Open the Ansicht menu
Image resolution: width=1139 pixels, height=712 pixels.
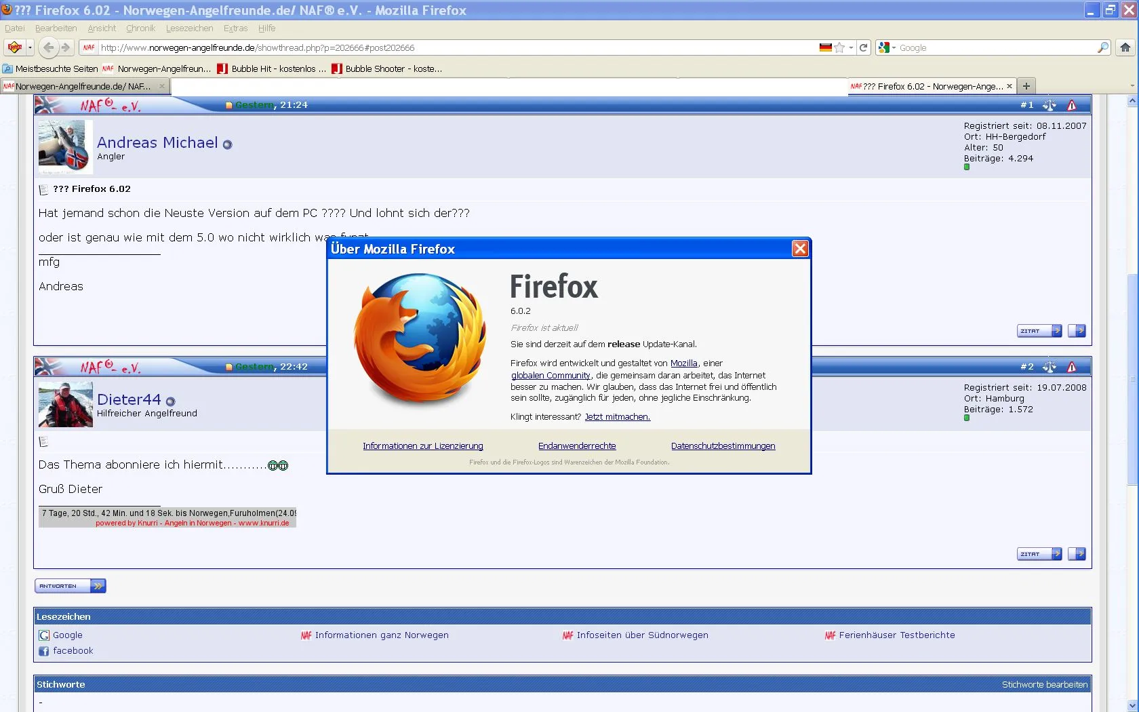coord(102,28)
